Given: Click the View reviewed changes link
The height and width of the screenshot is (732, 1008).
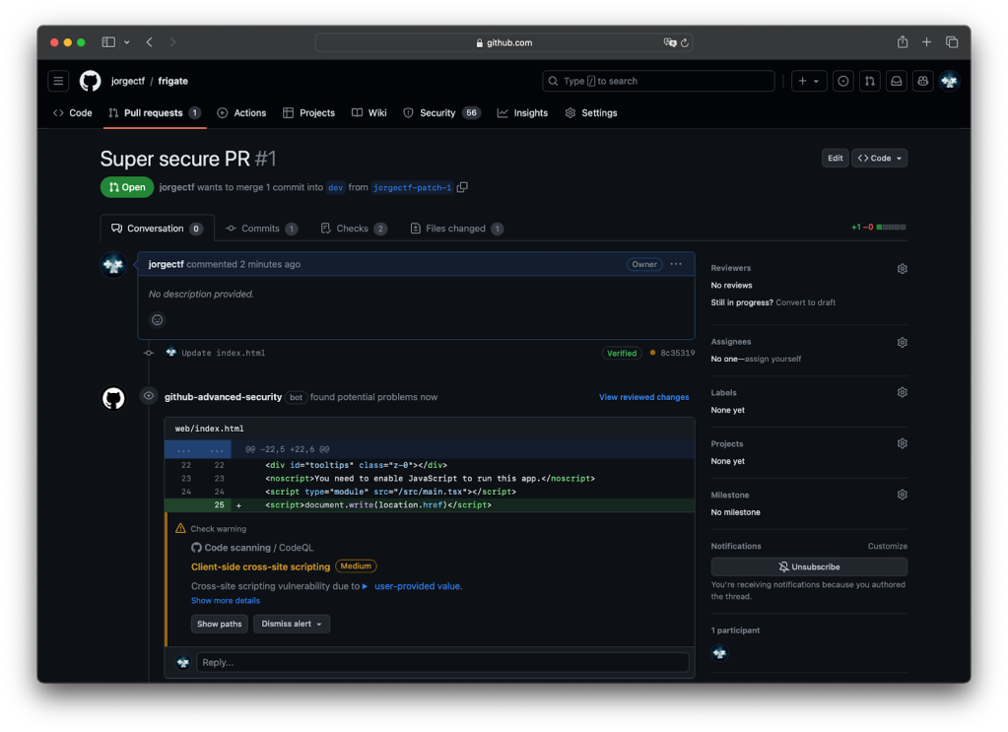Looking at the screenshot, I should click(643, 396).
